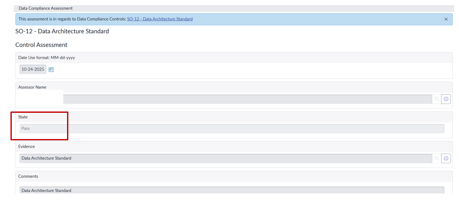Click the Assessor Name lookup search icon
Image resolution: width=459 pixels, height=203 pixels.
pyautogui.click(x=436, y=99)
